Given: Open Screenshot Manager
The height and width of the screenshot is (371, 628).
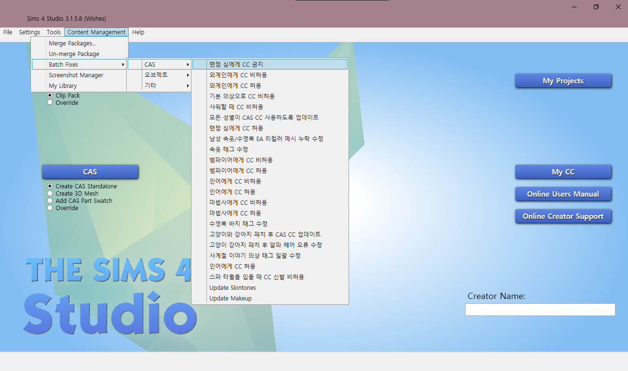Looking at the screenshot, I should tap(80, 75).
